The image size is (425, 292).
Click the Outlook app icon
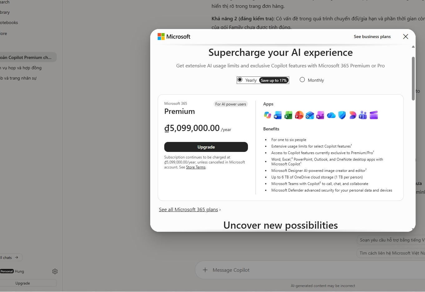(310, 115)
